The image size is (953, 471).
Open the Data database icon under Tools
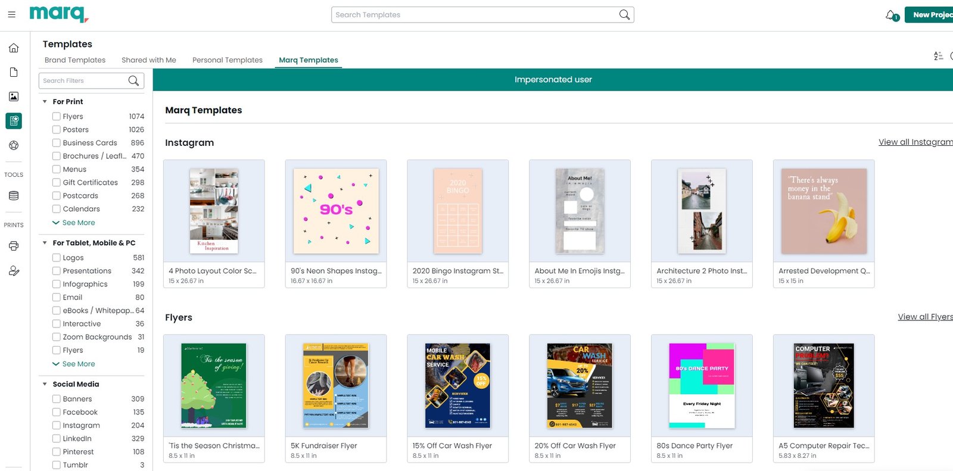[14, 196]
